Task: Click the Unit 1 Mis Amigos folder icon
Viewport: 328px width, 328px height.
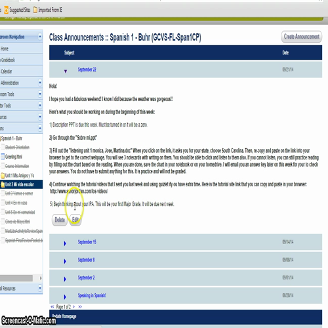Action: (x=3, y=175)
